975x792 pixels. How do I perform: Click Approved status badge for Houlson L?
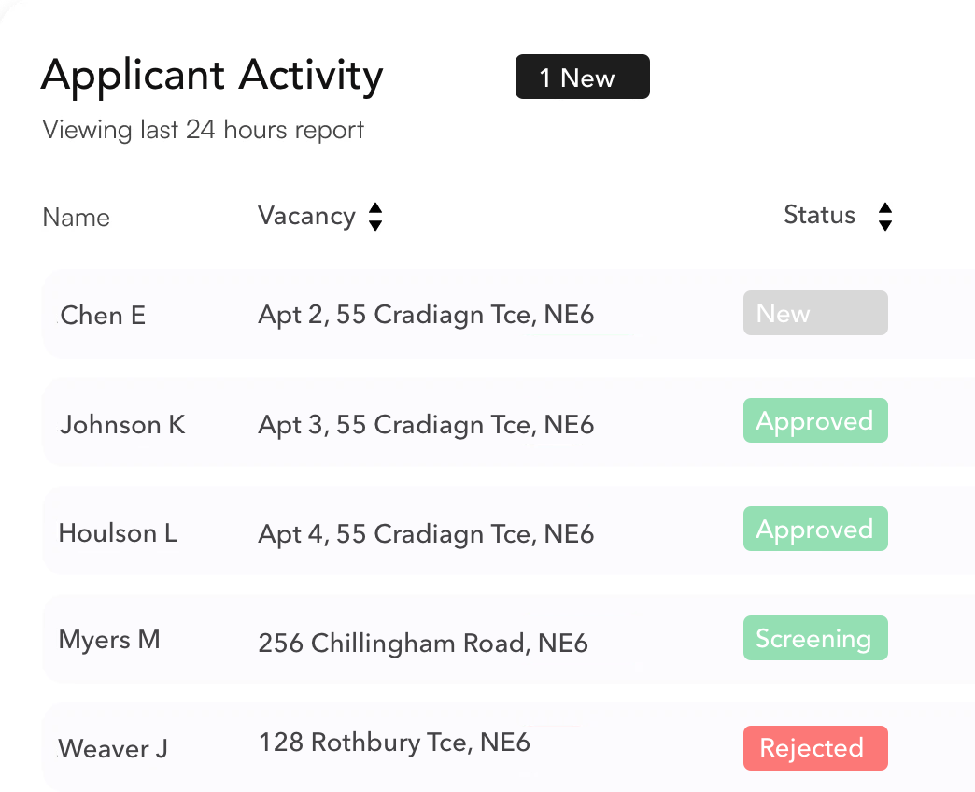[815, 529]
